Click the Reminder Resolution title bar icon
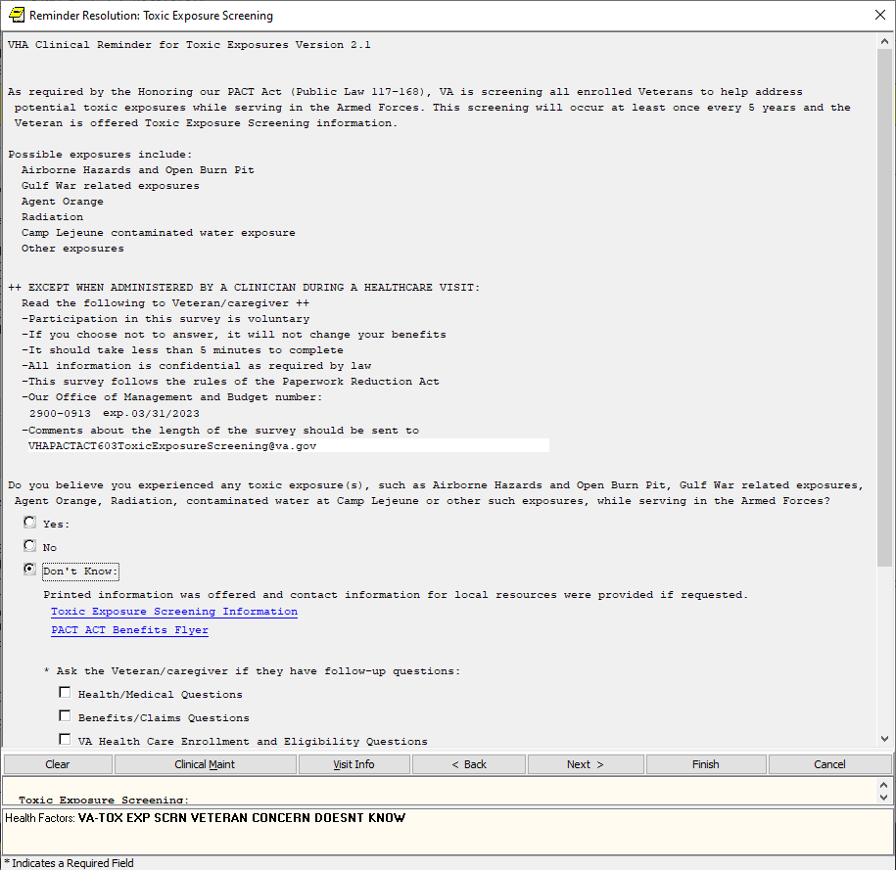 tap(16, 15)
